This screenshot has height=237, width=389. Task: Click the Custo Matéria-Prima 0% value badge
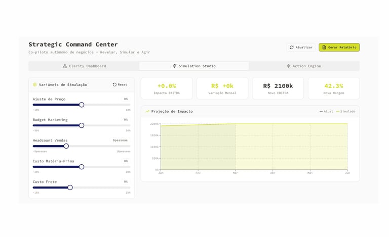tap(126, 161)
